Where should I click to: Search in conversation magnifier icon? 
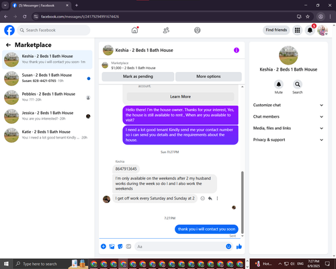[x=298, y=84]
